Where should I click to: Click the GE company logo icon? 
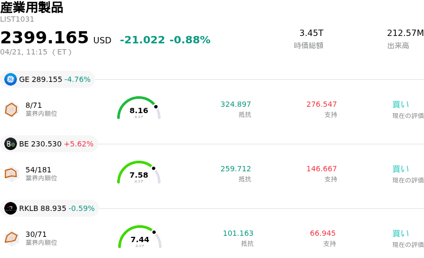coord(11,79)
